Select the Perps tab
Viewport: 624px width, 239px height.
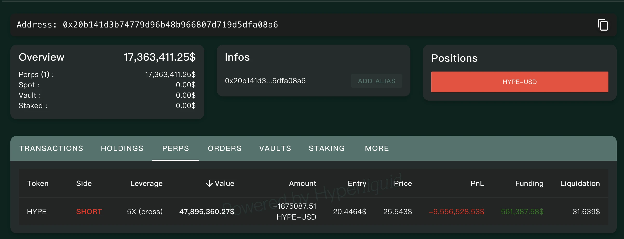175,148
